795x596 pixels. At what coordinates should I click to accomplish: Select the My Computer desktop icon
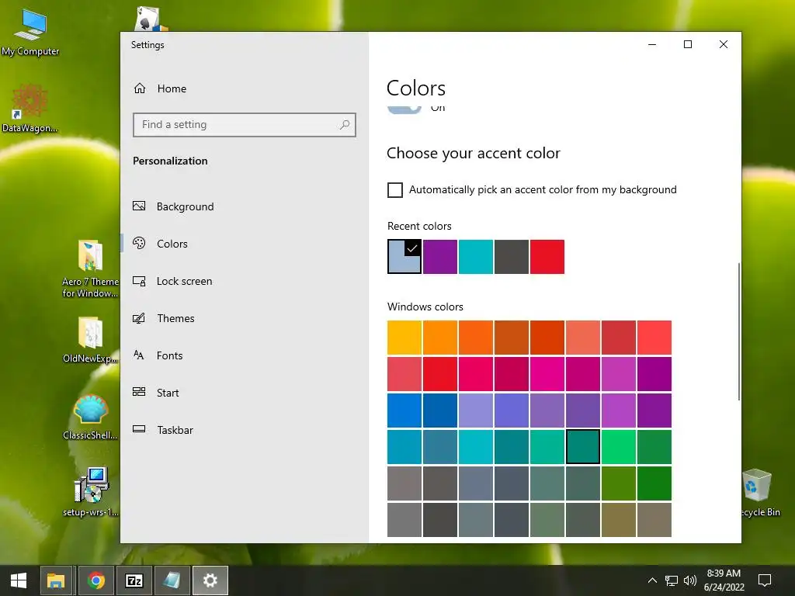30,33
